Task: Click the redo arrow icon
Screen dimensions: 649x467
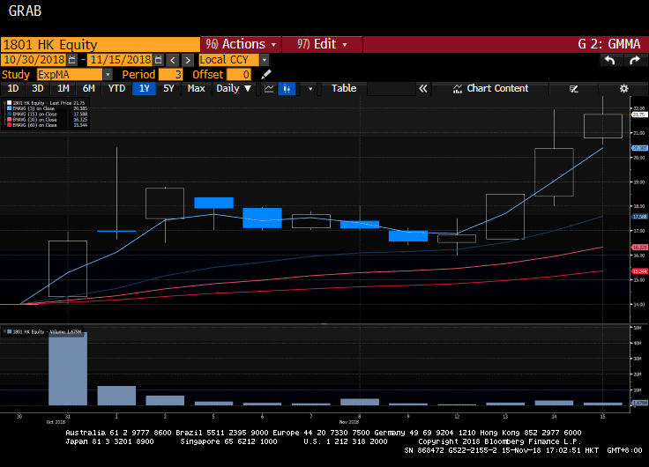Action: (635, 61)
